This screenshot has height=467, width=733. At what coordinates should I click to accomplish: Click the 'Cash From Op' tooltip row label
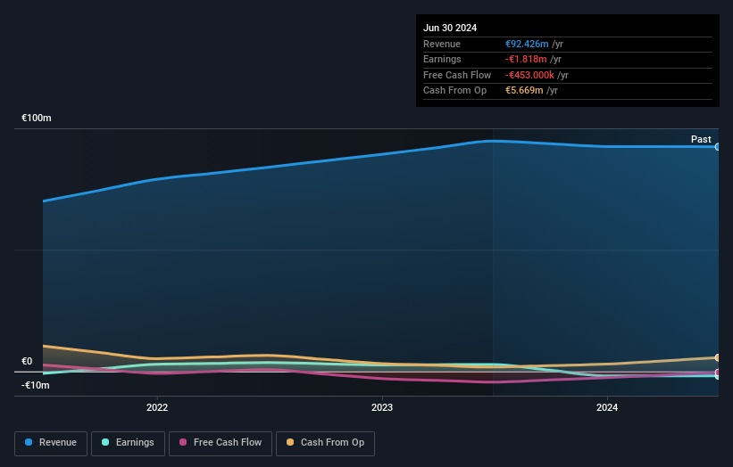point(454,91)
